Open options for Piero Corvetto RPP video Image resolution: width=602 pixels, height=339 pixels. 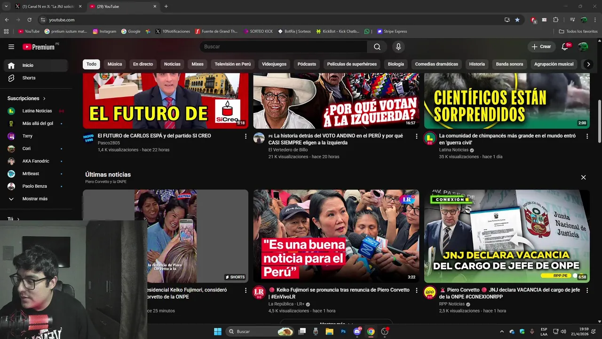pyautogui.click(x=587, y=291)
